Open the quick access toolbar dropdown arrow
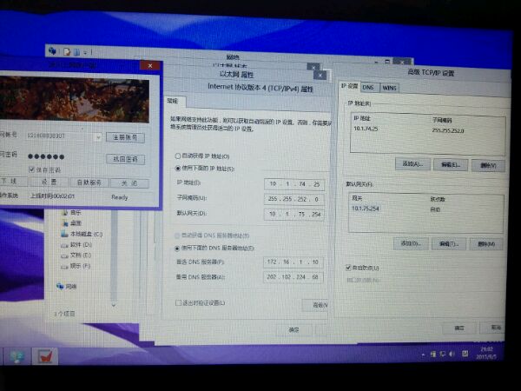This screenshot has width=521, height=391. click(x=85, y=52)
